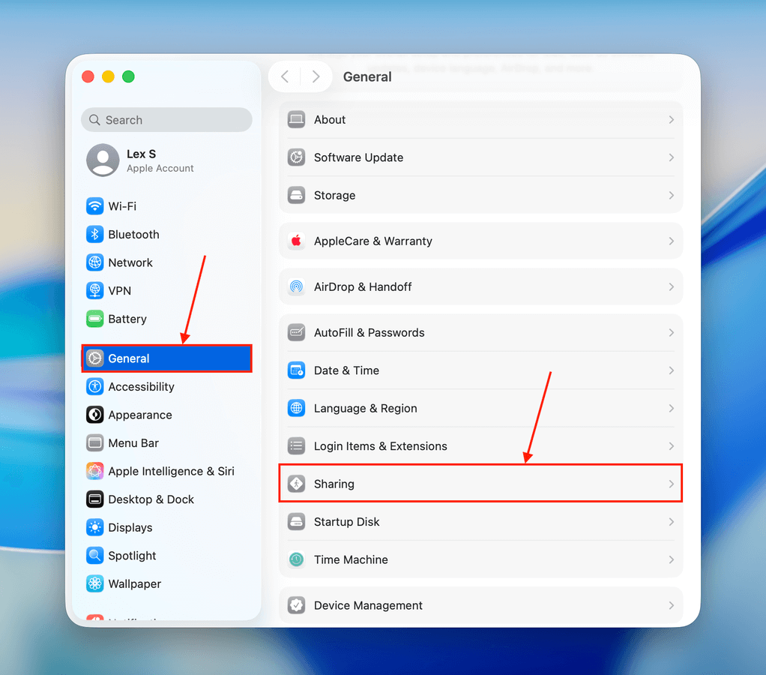Switch to Desktop & Dock pane
This screenshot has width=766, height=675.
[151, 499]
